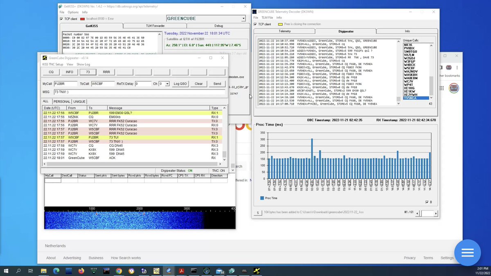Click S button in decoder status bar
This screenshot has width=491, height=276.
click(258, 213)
